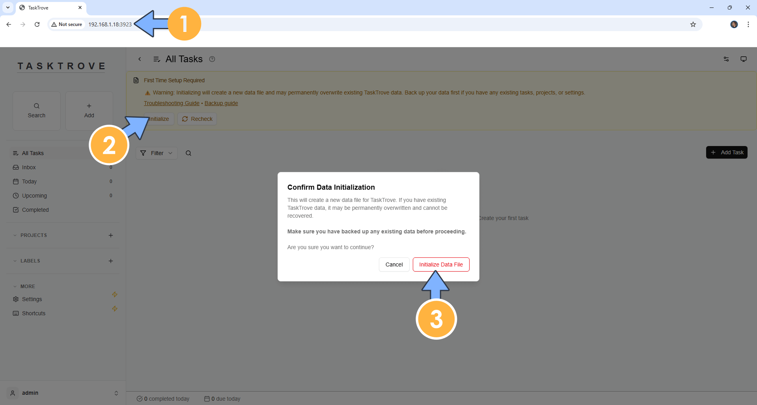Click the All Tasks list icon in header
Image resolution: width=757 pixels, height=405 pixels.
pyautogui.click(x=157, y=59)
